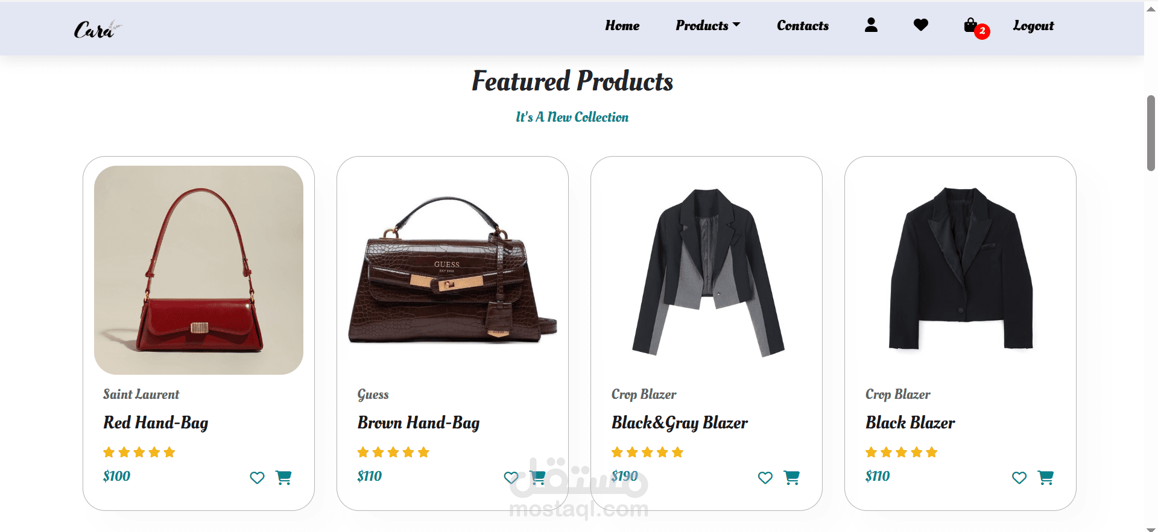The image size is (1158, 532).
Task: Open the Home menu item
Action: (x=622, y=25)
